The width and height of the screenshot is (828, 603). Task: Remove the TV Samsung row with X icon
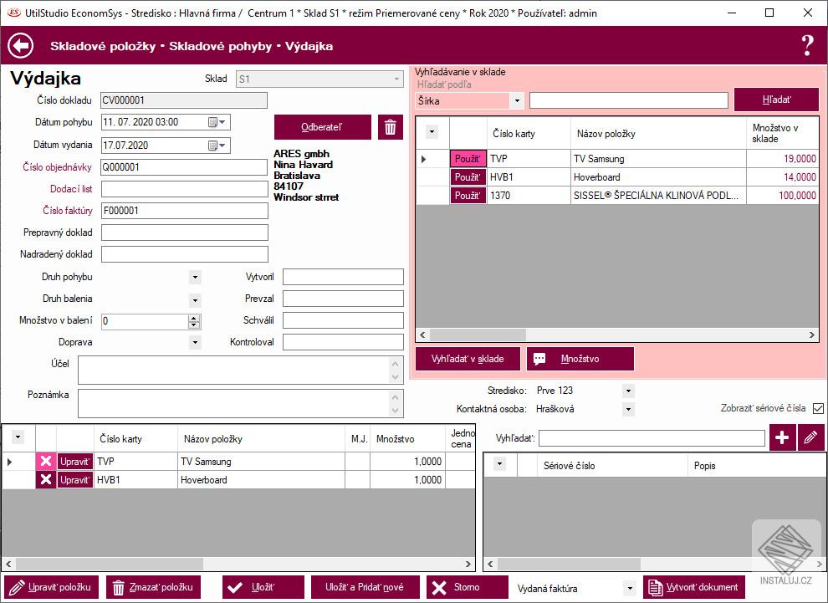point(46,462)
